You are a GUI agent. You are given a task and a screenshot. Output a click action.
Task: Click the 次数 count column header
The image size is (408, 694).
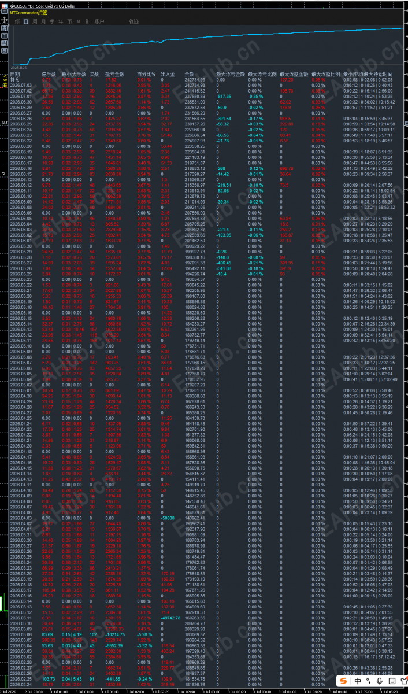95,74
